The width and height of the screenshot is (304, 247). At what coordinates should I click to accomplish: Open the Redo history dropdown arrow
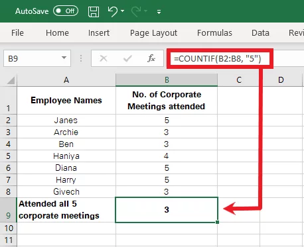[145, 11]
